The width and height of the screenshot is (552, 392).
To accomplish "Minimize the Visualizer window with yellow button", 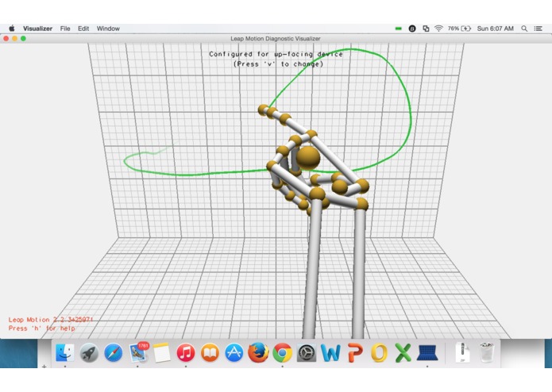I will [x=15, y=38].
